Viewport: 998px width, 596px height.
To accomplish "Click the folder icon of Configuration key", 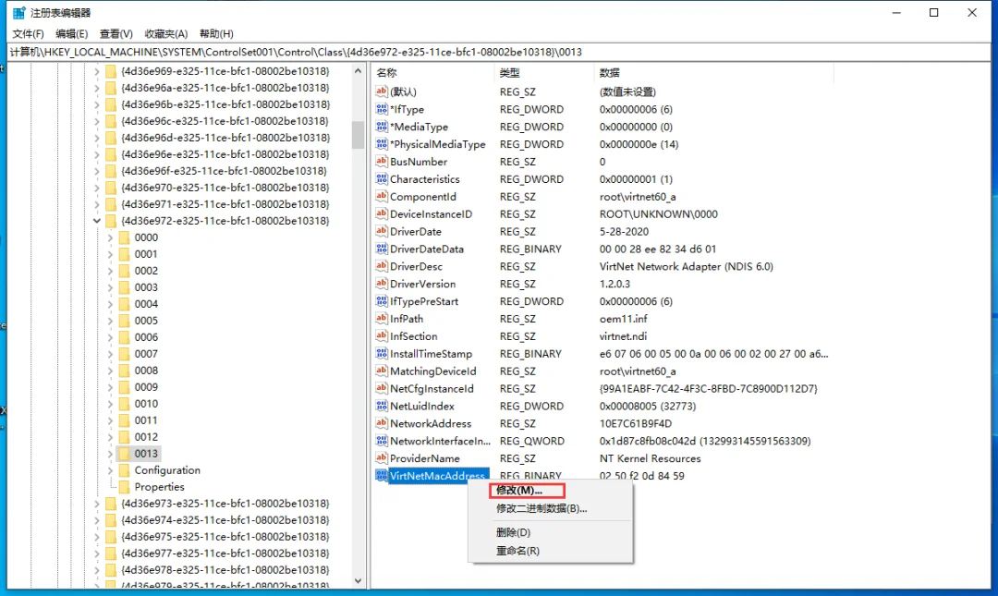I will (x=124, y=470).
